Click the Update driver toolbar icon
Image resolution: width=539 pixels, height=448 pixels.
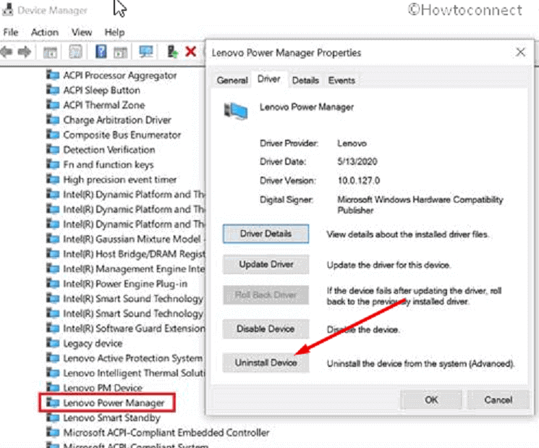[172, 52]
